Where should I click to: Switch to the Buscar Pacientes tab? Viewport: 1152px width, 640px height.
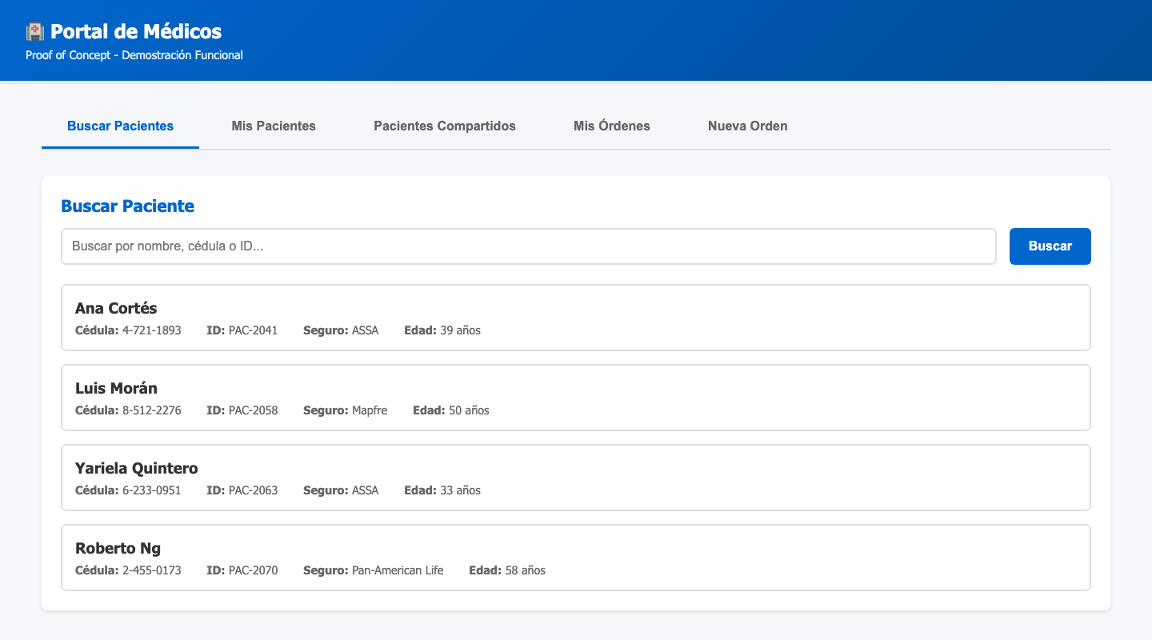click(120, 126)
